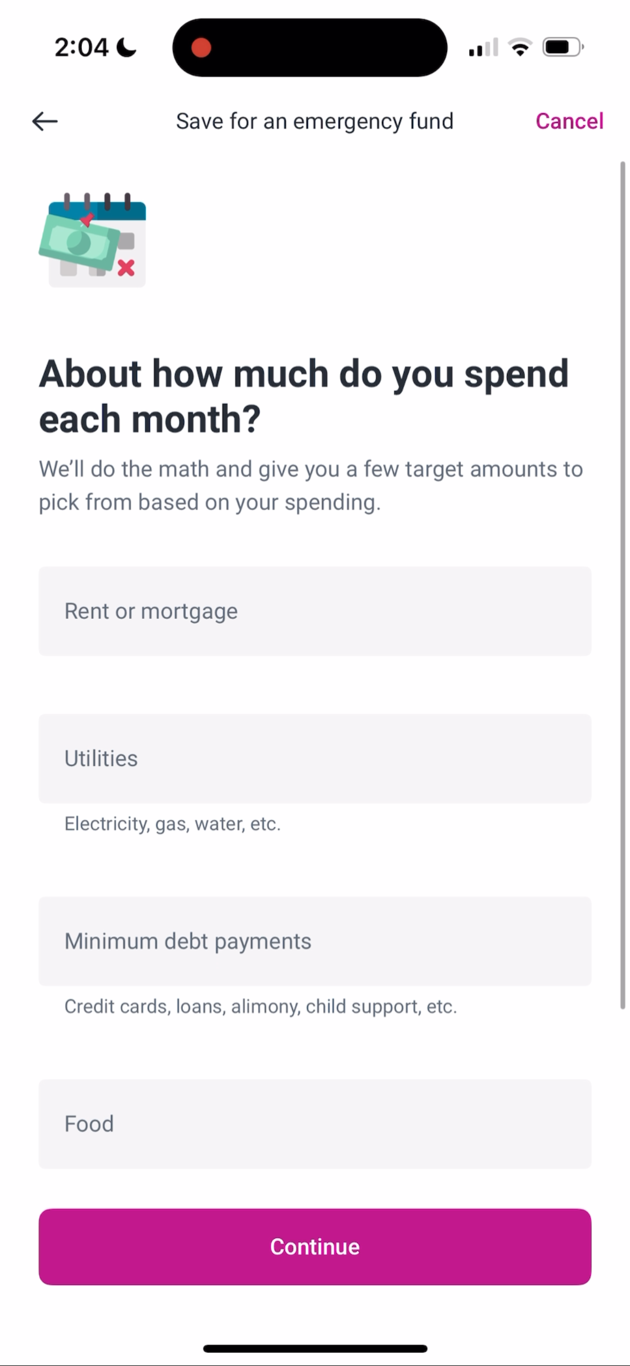Tap the calendar with cash illustration

[92, 239]
